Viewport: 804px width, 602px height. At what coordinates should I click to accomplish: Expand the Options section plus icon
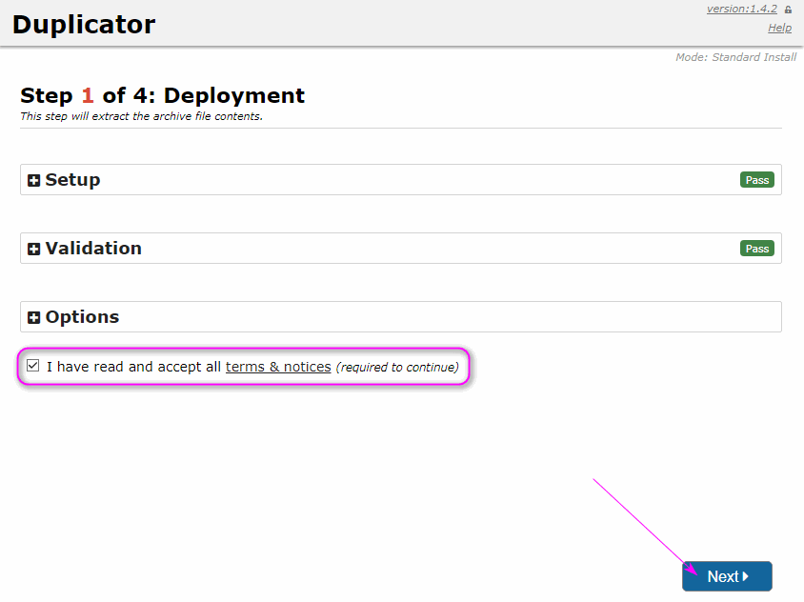pos(34,318)
